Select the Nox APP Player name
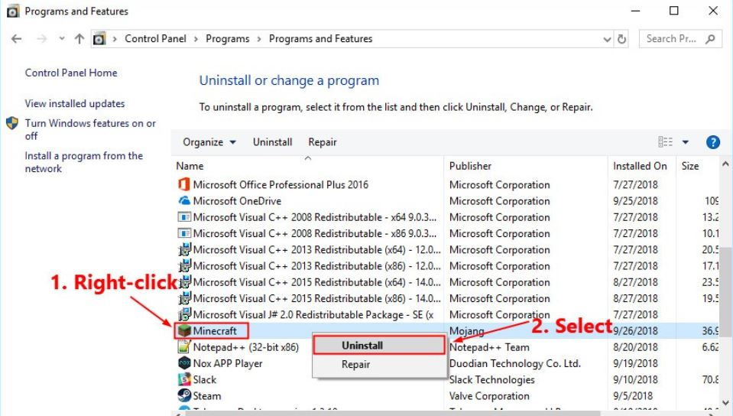The image size is (733, 416). pyautogui.click(x=228, y=363)
